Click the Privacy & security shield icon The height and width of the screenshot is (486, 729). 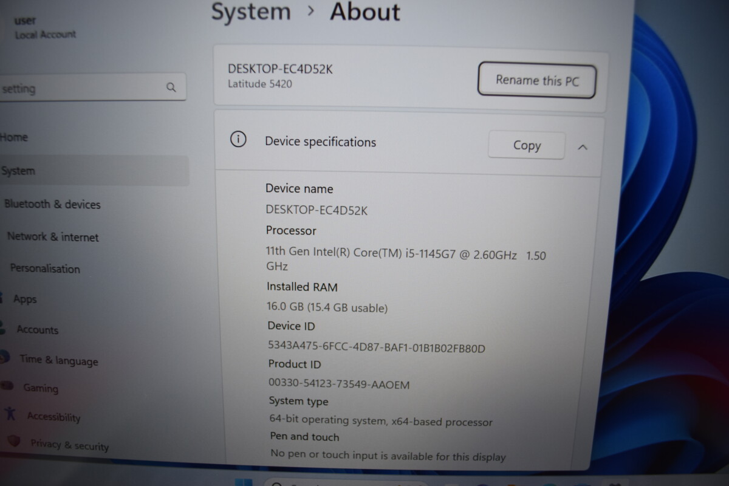(14, 441)
